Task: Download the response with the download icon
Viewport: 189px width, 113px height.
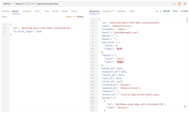Action: click(160, 11)
